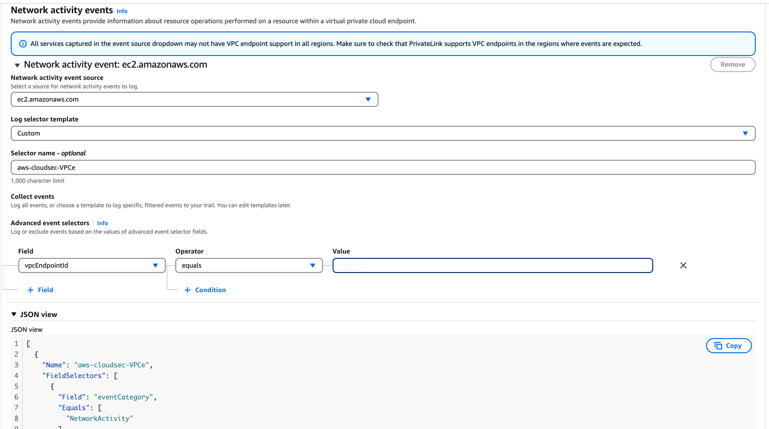Screen dimensions: 769x429
Task: Remove the vpcEndpointId selector row with X
Action: [x=683, y=265]
